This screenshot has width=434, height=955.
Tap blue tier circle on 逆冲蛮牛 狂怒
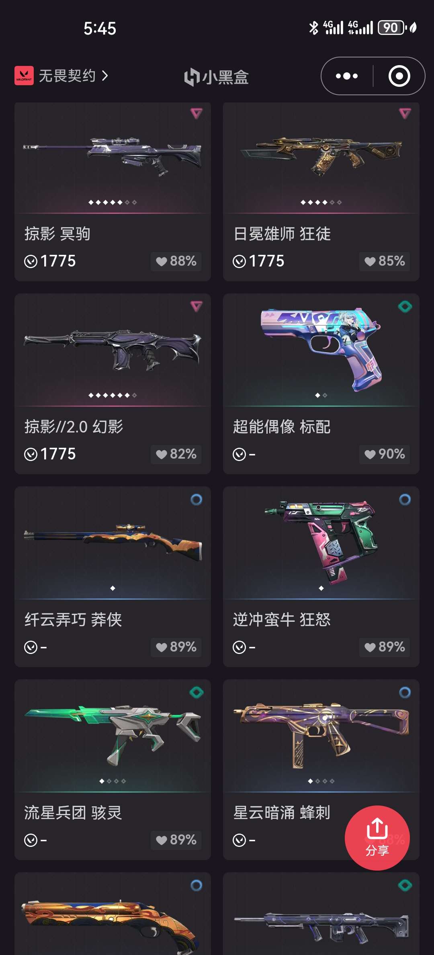click(405, 500)
